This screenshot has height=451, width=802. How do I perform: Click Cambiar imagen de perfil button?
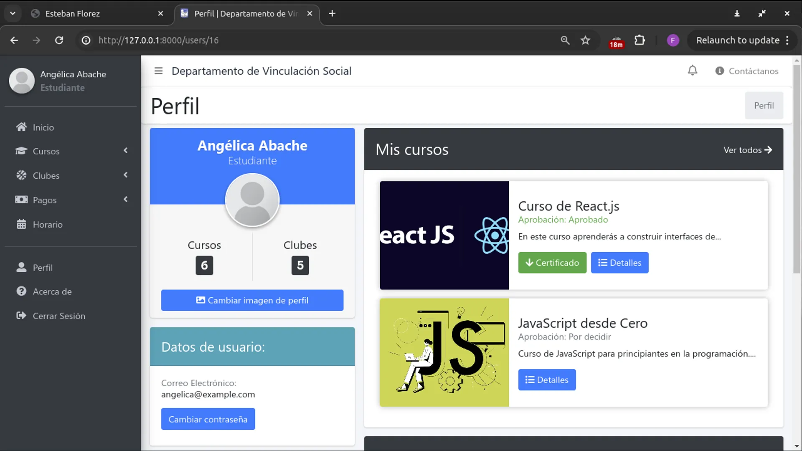(x=252, y=300)
